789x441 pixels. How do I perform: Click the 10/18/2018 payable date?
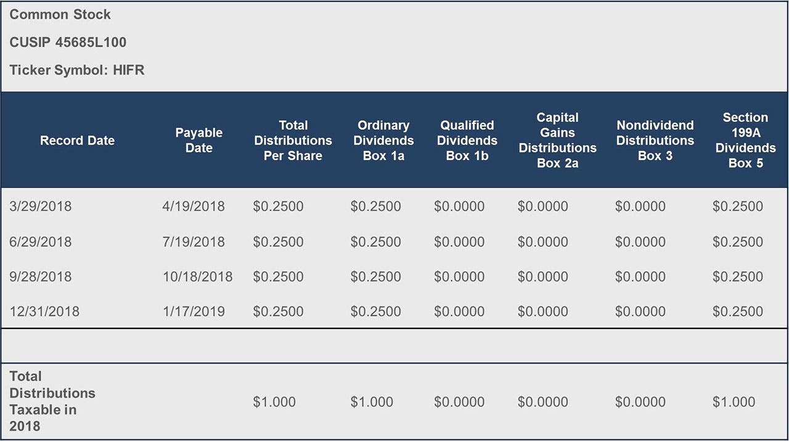coord(197,277)
